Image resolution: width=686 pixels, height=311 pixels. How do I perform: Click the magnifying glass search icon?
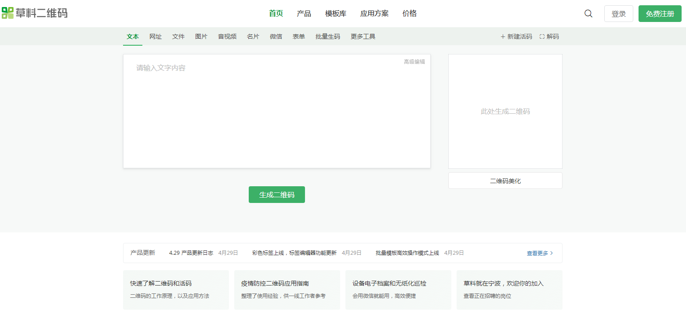tap(588, 13)
